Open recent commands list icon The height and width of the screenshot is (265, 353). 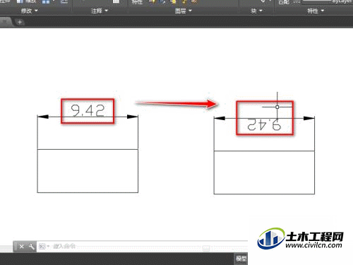(43, 247)
